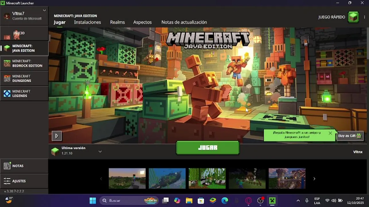Open the Aspectos tab

pos(143,22)
